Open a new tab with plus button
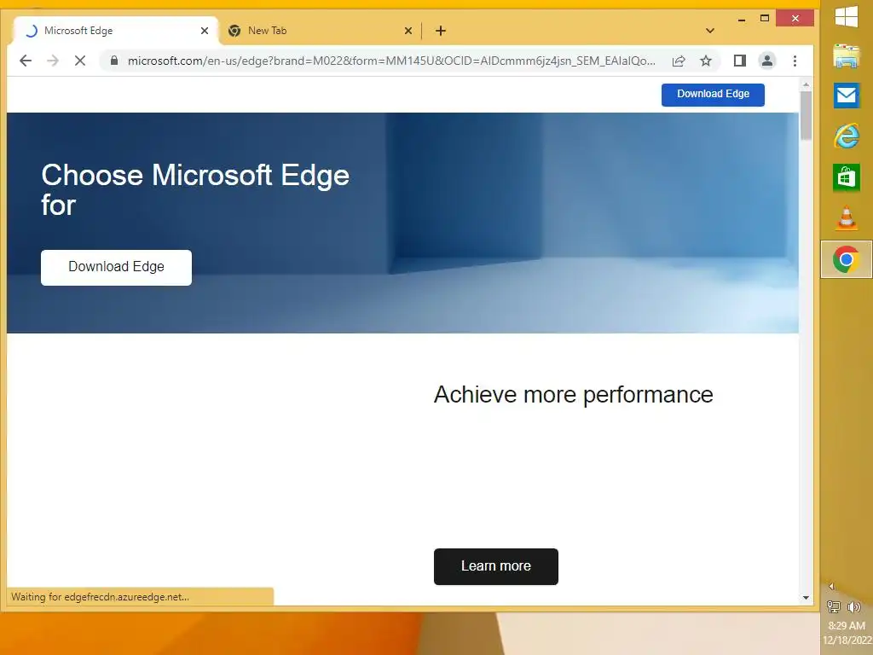Viewport: 873px width, 655px height. 441,31
